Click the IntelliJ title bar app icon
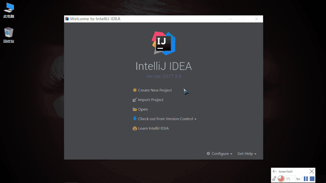This screenshot has width=326, height=183. point(67,19)
